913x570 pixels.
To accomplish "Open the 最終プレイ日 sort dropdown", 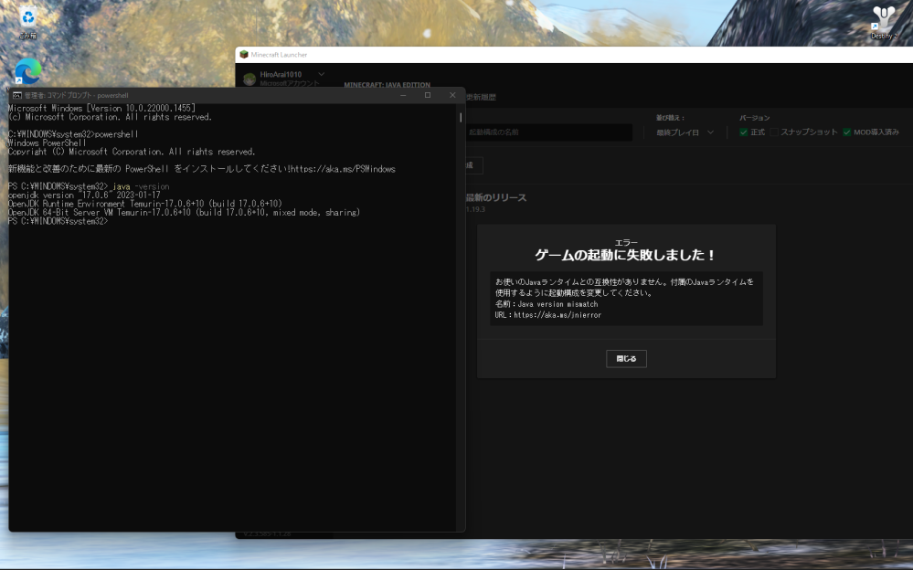I will (x=685, y=132).
